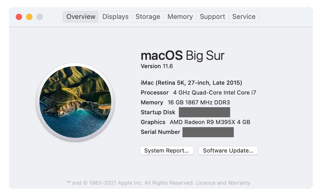Go to the Support tab

pyautogui.click(x=213, y=17)
